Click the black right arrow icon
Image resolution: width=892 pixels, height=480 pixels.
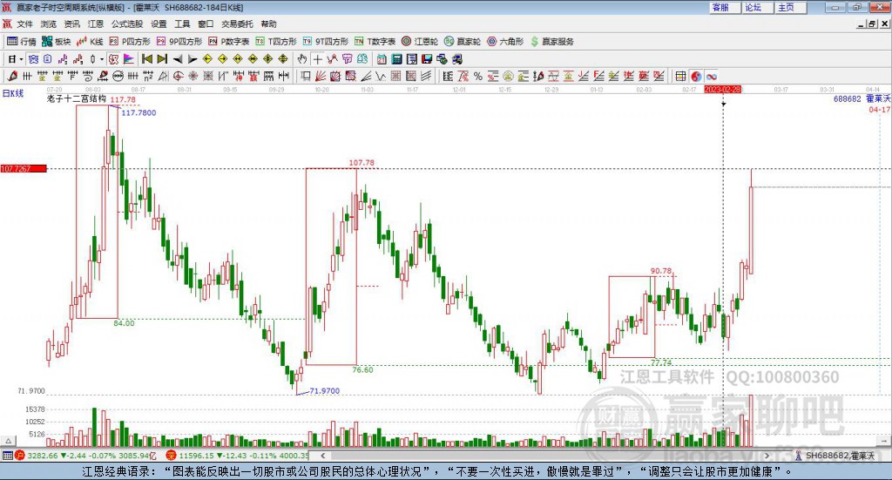193,59
